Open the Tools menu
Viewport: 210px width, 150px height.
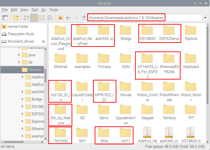click(x=53, y=10)
